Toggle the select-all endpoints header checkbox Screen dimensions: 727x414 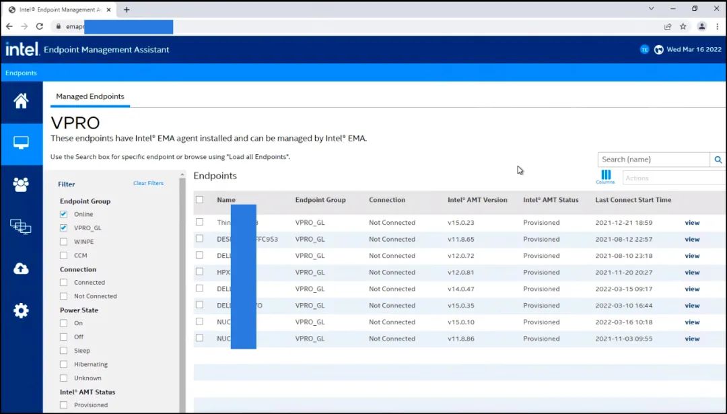pos(199,200)
